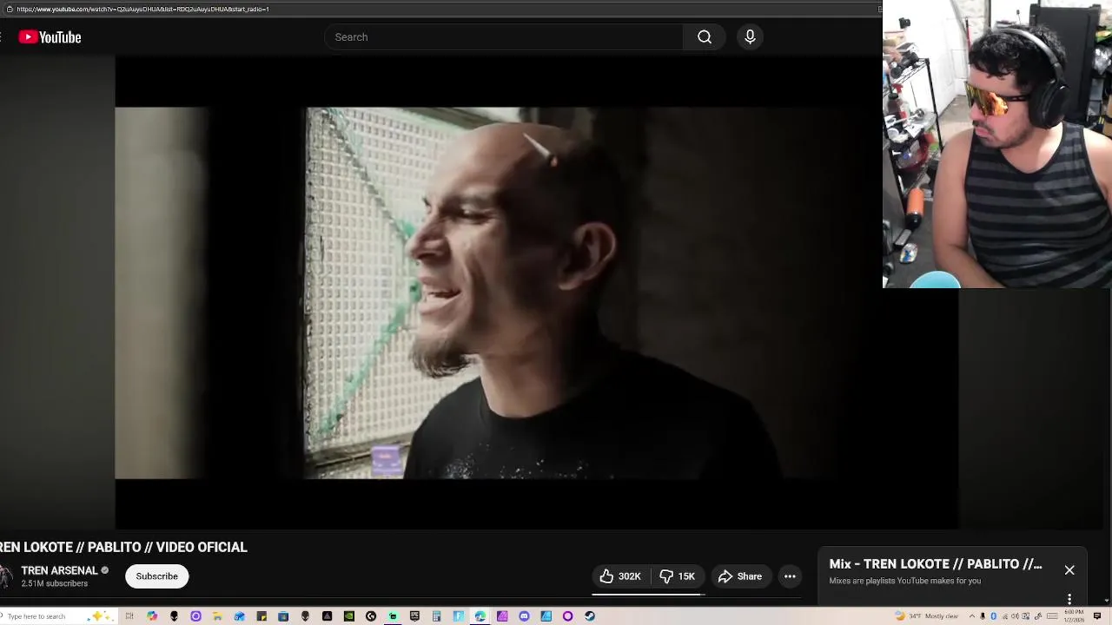Launch Copilot from the taskbar
This screenshot has width=1112, height=625.
(x=152, y=616)
